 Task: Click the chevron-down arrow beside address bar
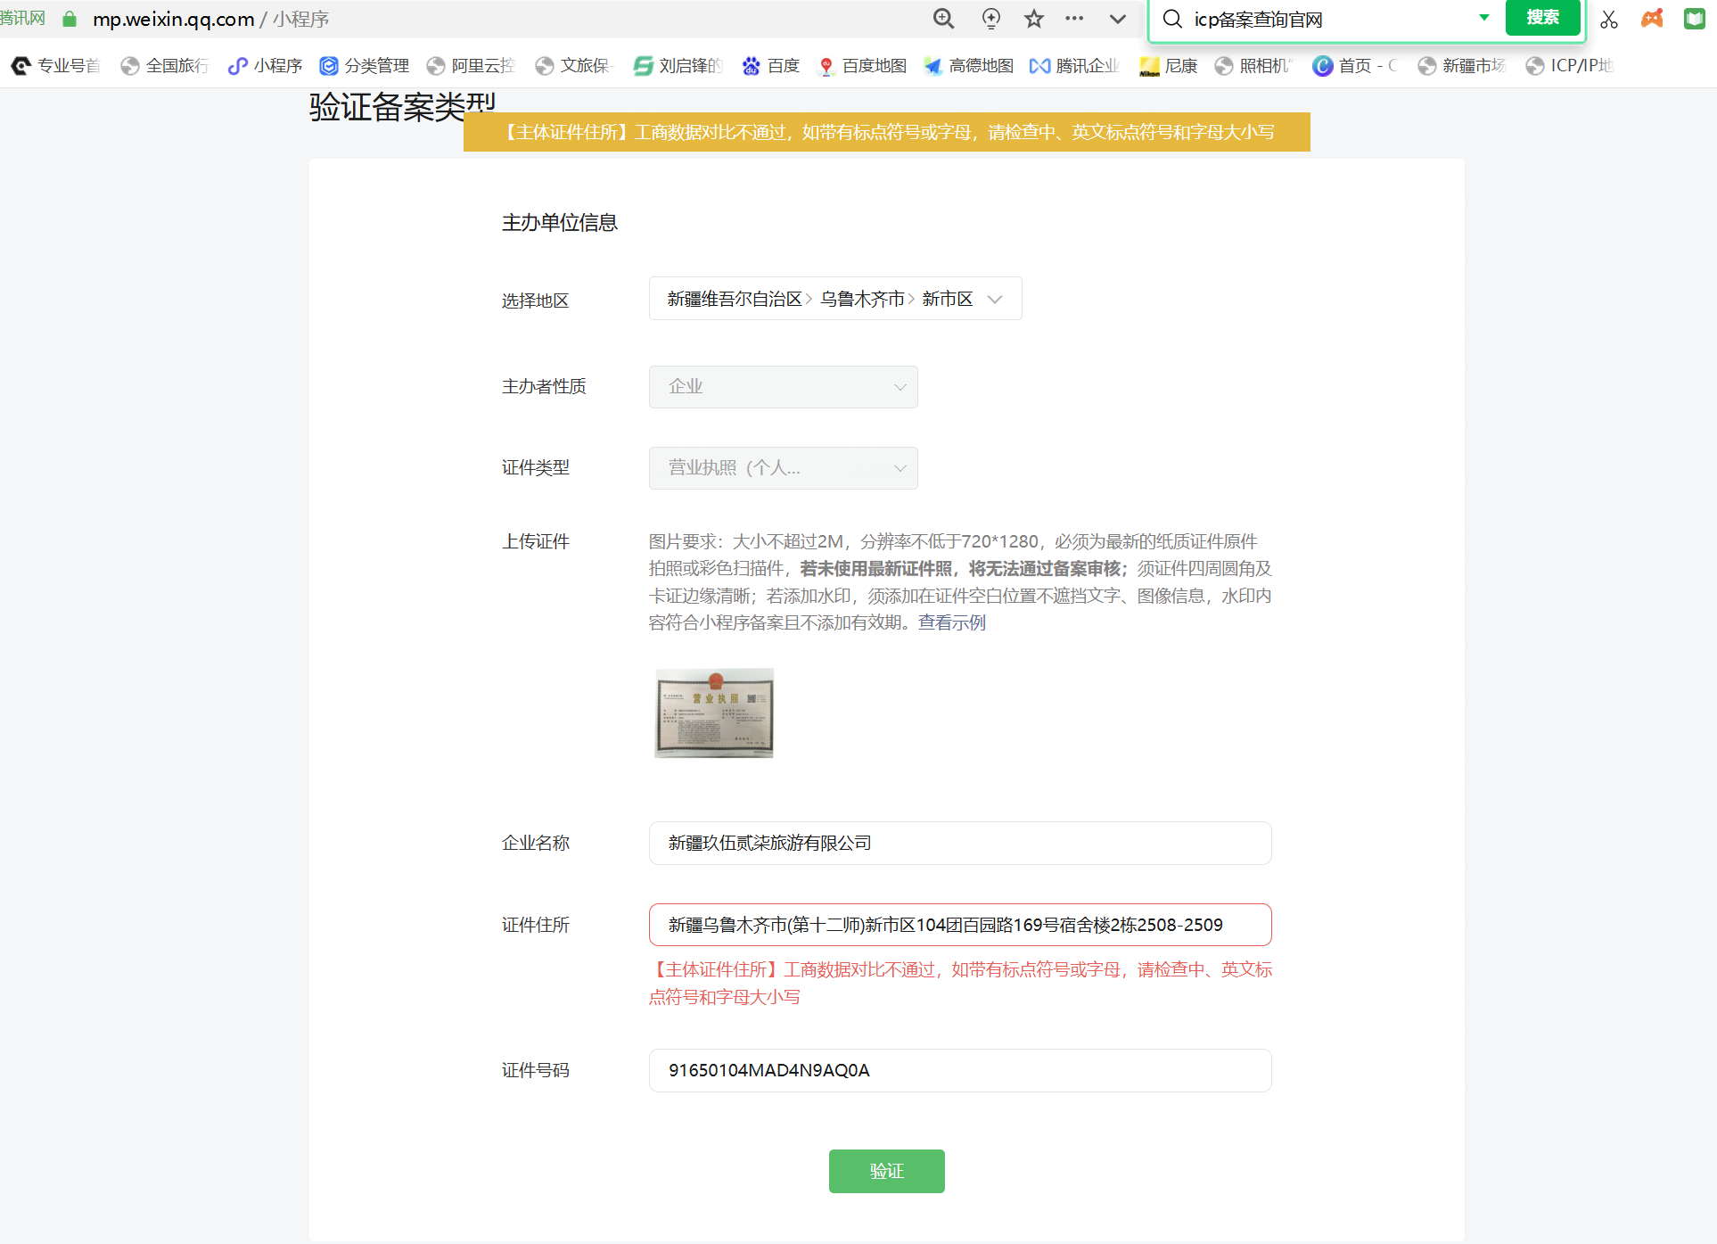(x=1117, y=19)
